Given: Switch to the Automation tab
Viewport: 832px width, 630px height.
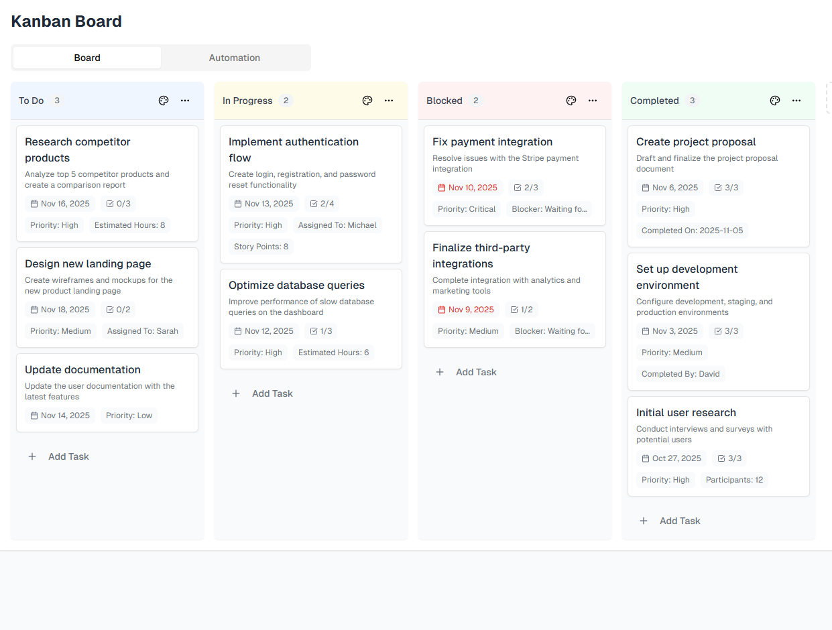Looking at the screenshot, I should 235,58.
